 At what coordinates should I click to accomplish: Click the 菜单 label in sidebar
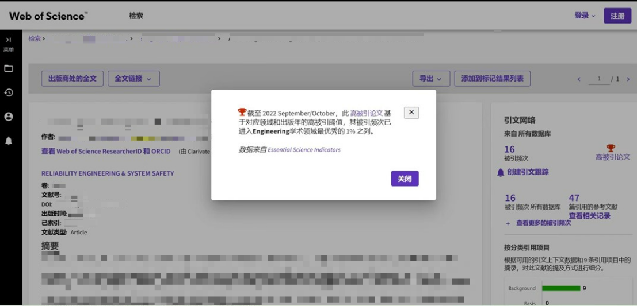9,49
